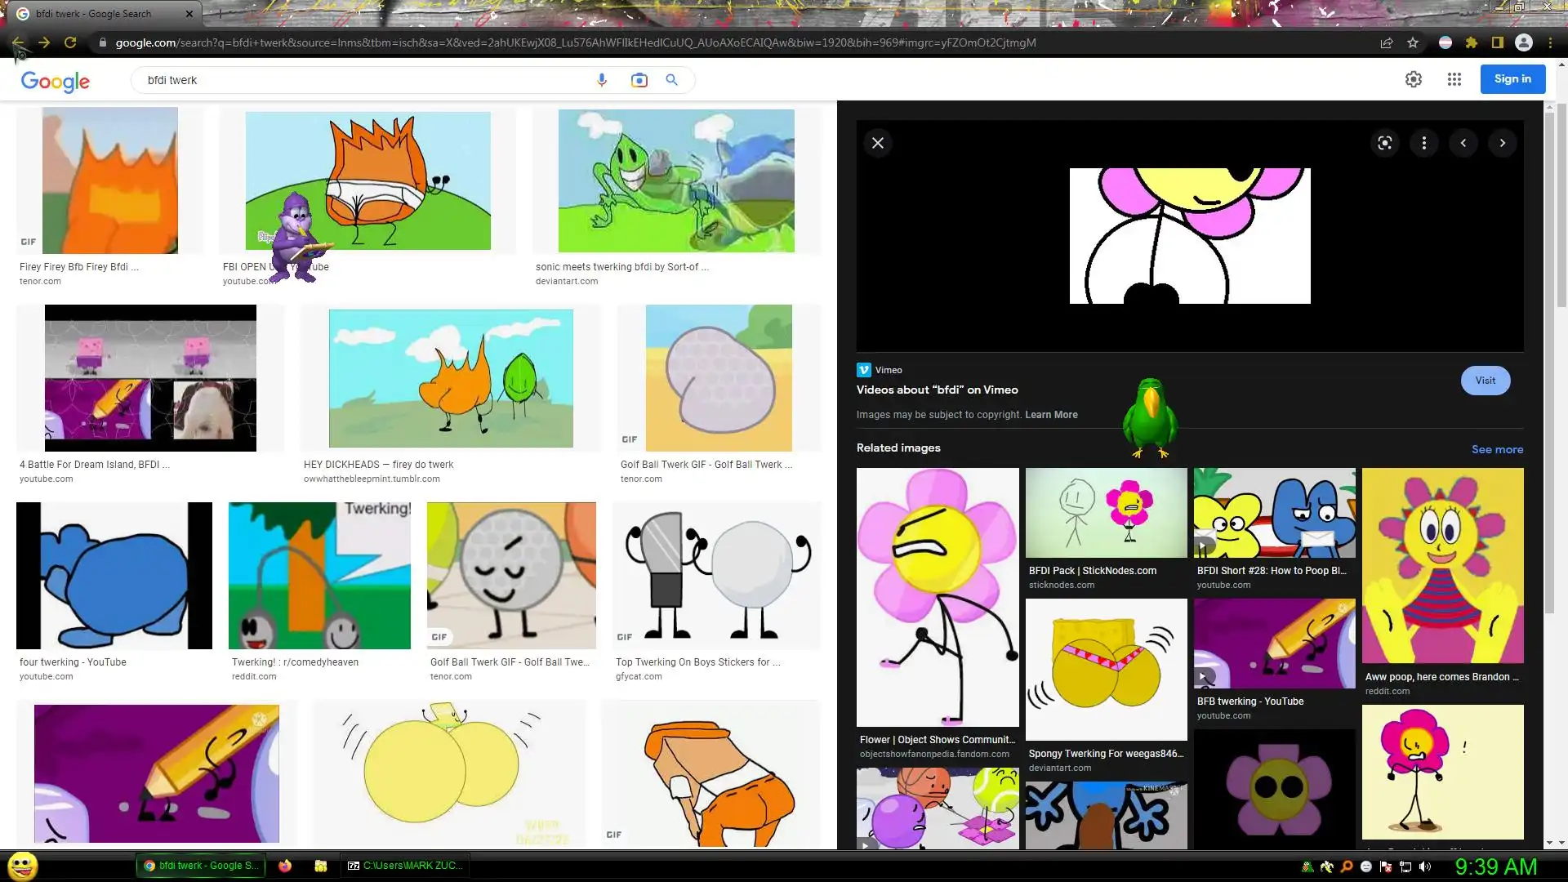Open the Google apps grid
The height and width of the screenshot is (882, 1568).
click(1454, 79)
